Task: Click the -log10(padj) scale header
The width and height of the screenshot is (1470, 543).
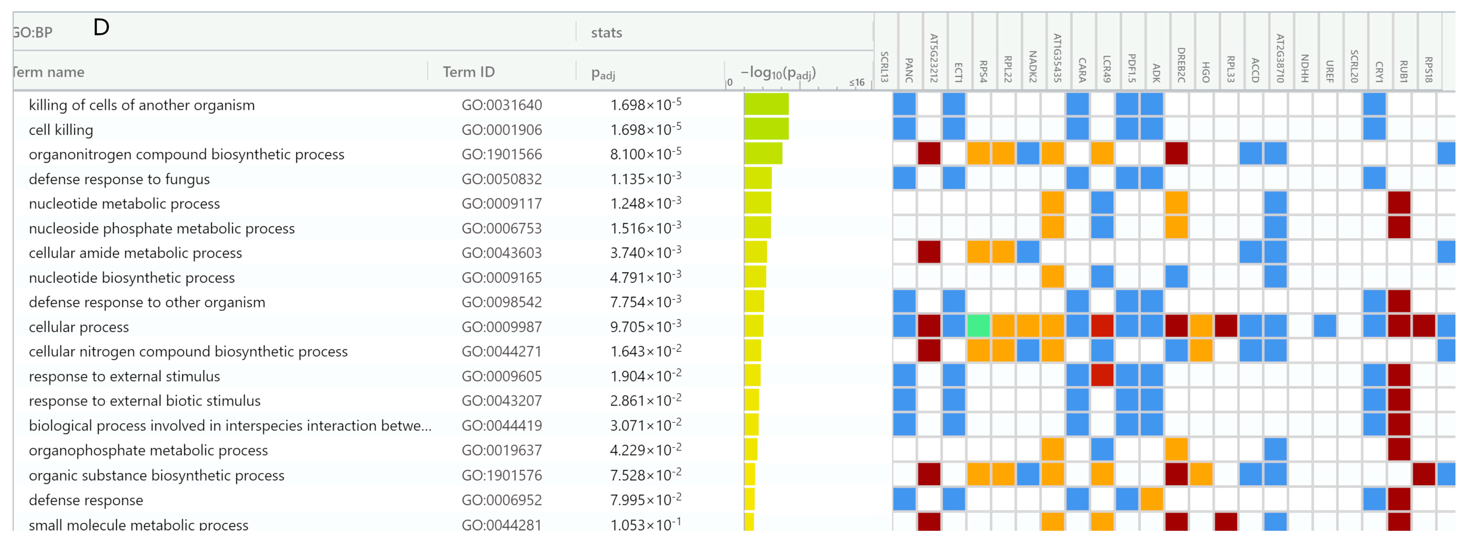Action: [x=778, y=73]
